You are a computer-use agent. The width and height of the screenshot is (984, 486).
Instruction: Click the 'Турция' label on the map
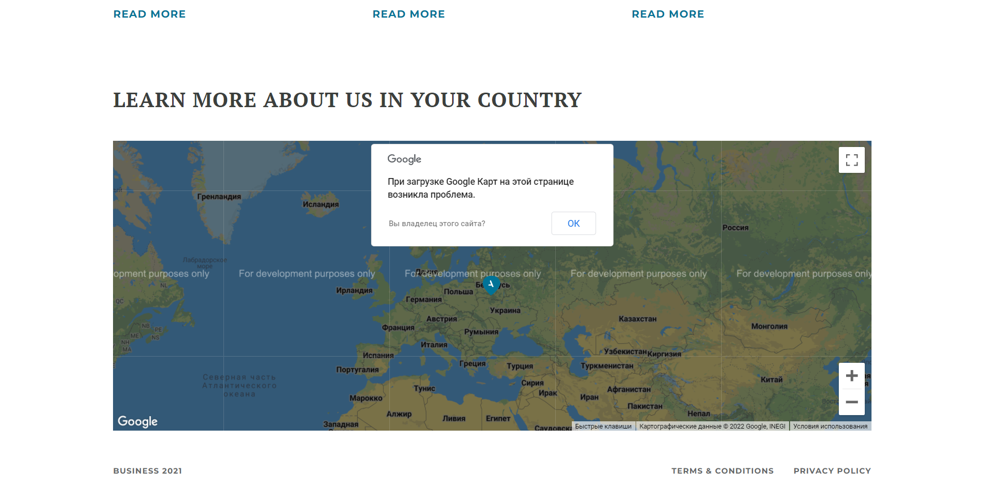click(519, 366)
